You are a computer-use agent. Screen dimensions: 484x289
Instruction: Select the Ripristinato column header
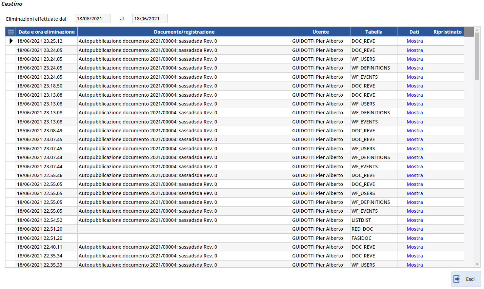(x=447, y=32)
